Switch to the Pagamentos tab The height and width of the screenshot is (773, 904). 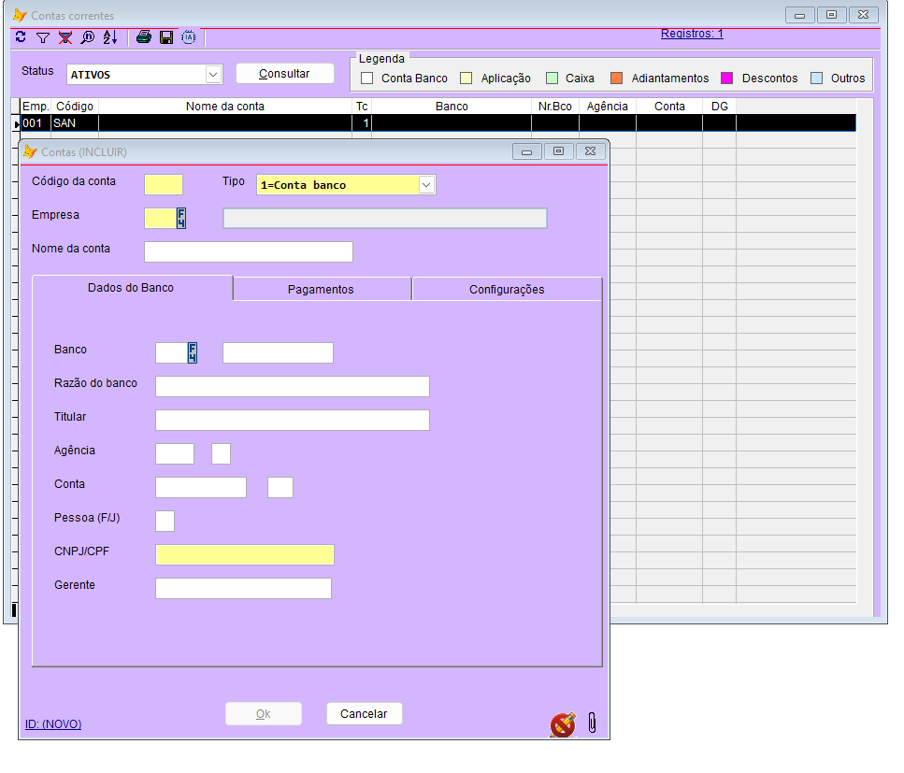click(x=321, y=290)
